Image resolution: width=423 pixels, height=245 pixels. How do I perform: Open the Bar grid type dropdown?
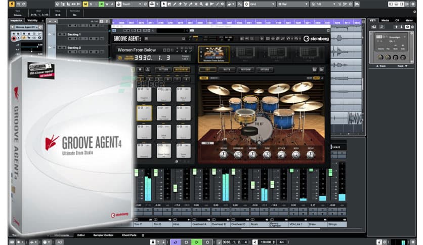[x=292, y=4]
